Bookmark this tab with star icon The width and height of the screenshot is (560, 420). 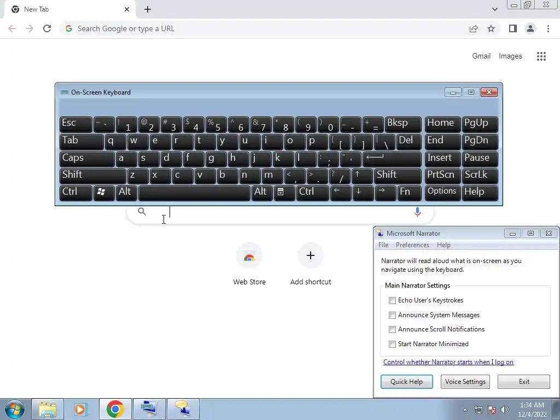pyautogui.click(x=491, y=28)
